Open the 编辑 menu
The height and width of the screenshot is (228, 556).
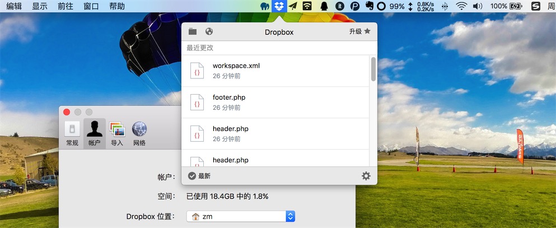tap(14, 6)
